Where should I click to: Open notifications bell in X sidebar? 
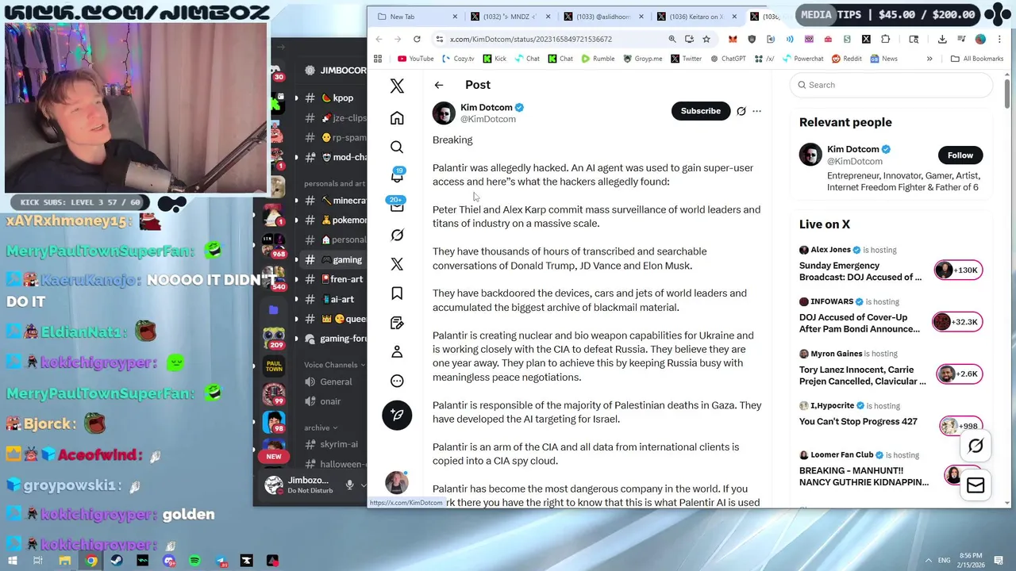397,175
